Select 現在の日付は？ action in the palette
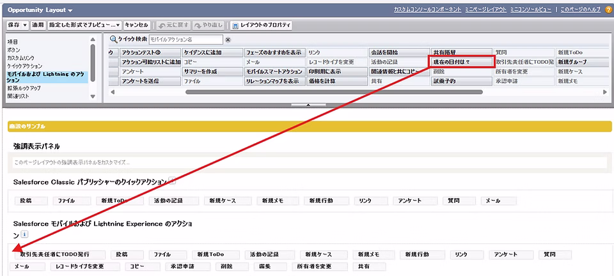The width and height of the screenshot is (614, 276). [461, 62]
